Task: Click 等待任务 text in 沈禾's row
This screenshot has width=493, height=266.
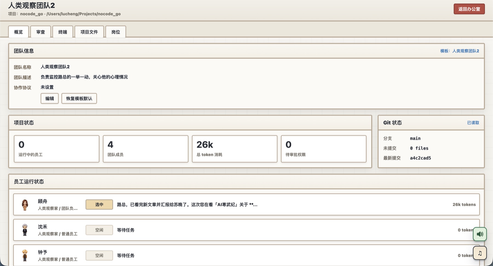Action: (126, 230)
